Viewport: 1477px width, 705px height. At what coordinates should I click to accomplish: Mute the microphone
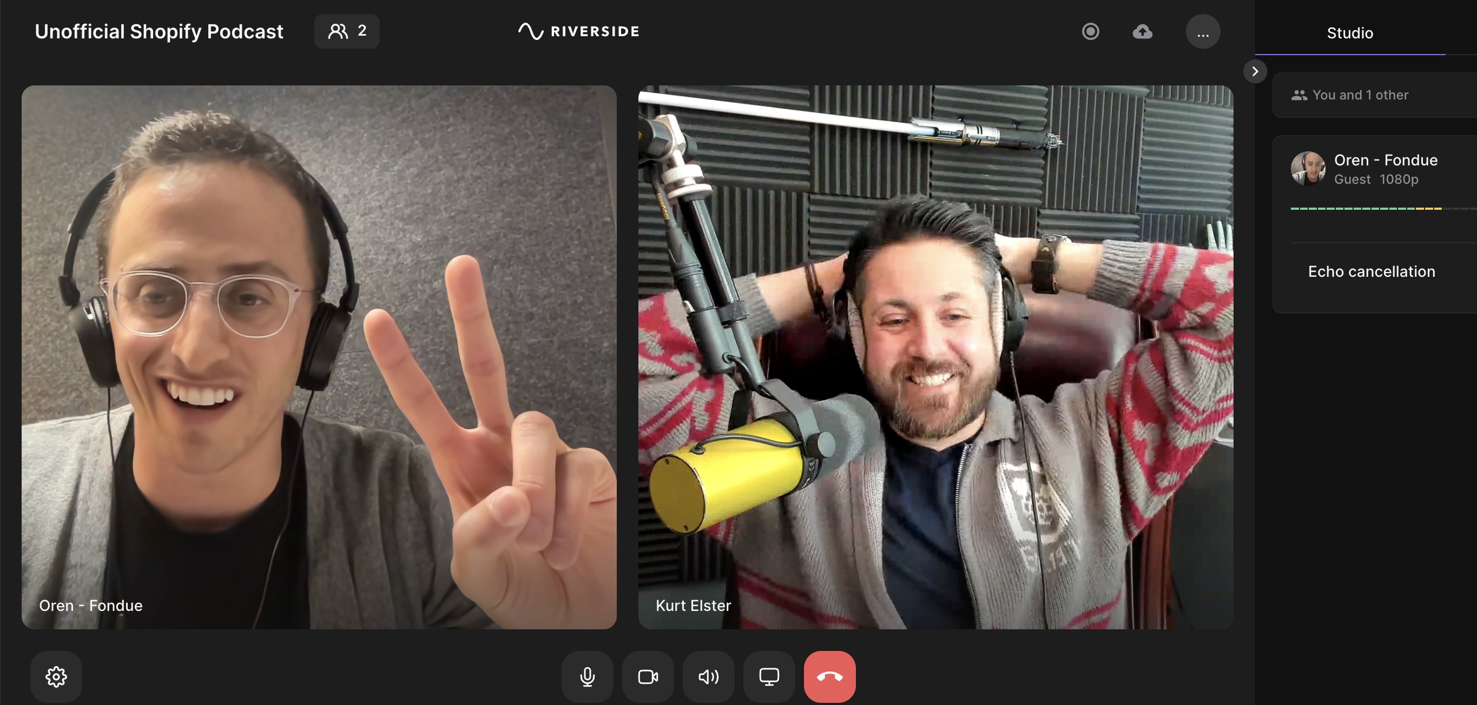(x=587, y=676)
